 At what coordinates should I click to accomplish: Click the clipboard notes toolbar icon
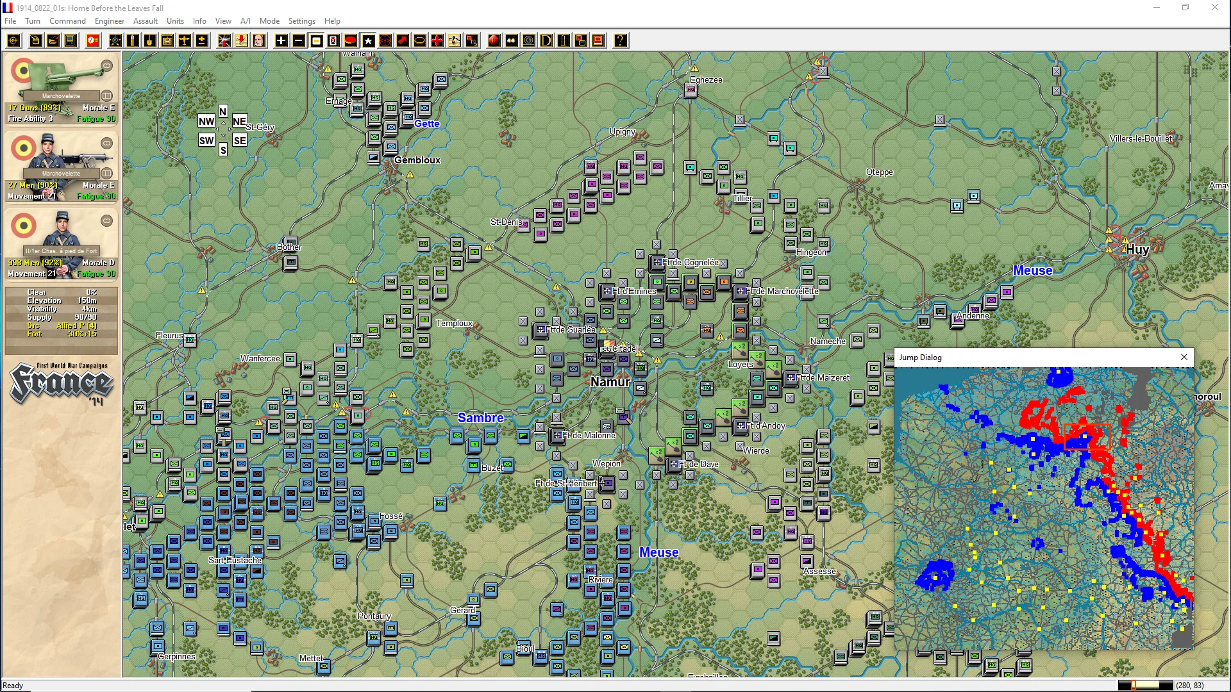pyautogui.click(x=36, y=41)
